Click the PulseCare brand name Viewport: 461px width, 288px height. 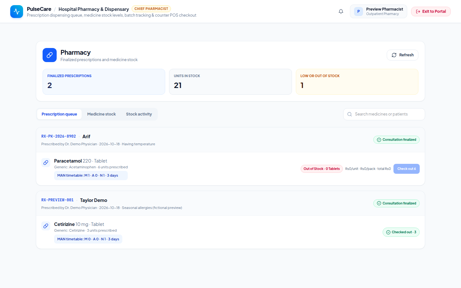point(39,9)
